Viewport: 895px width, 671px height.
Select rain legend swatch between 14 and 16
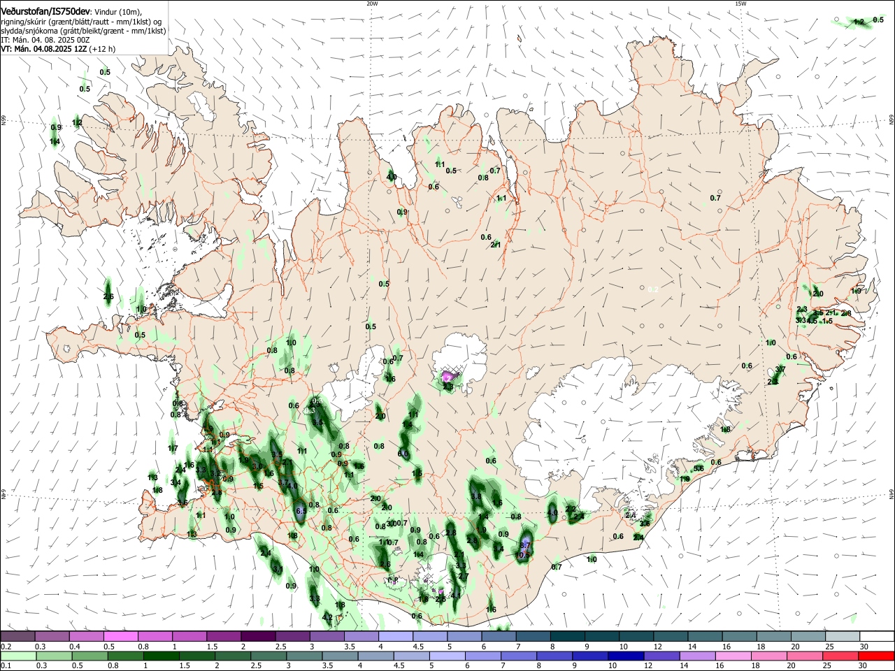point(698,656)
